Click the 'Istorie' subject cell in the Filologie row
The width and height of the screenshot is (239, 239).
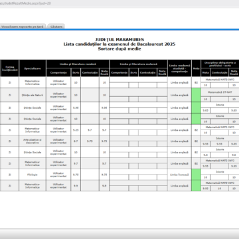coord(220,172)
